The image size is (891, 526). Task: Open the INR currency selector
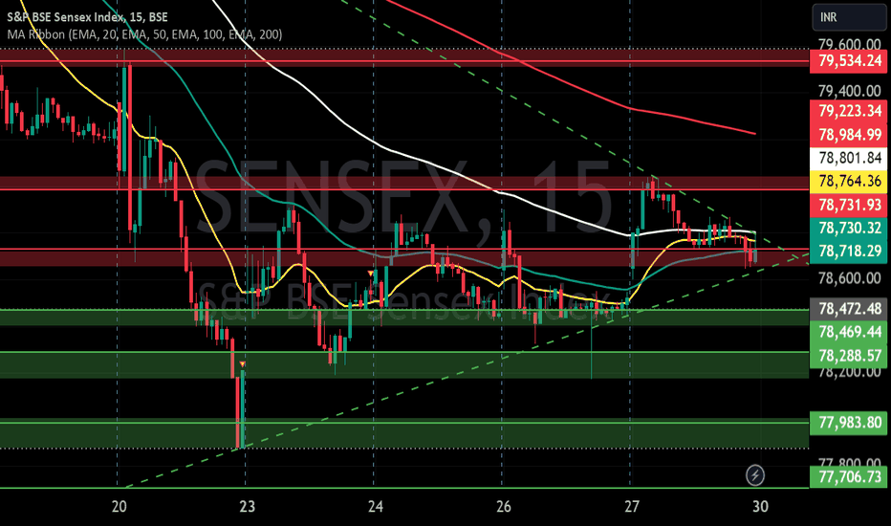coord(849,17)
